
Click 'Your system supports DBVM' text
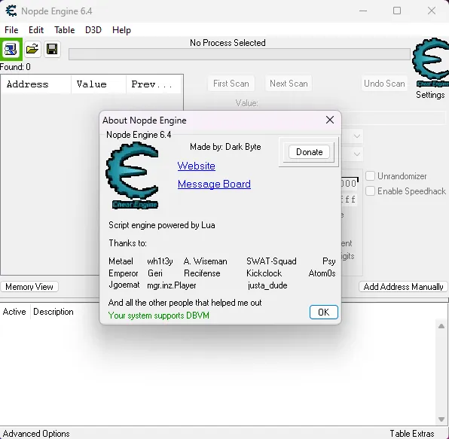[159, 316]
